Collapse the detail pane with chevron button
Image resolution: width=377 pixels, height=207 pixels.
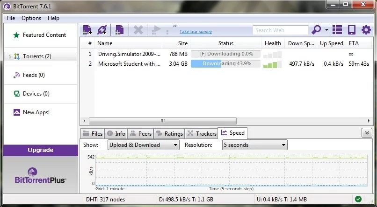click(367, 133)
